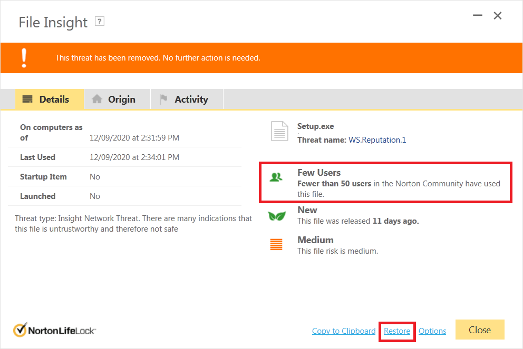This screenshot has height=349, width=523.
Task: Click the 'File Insight' window title
Action: pyautogui.click(x=53, y=22)
